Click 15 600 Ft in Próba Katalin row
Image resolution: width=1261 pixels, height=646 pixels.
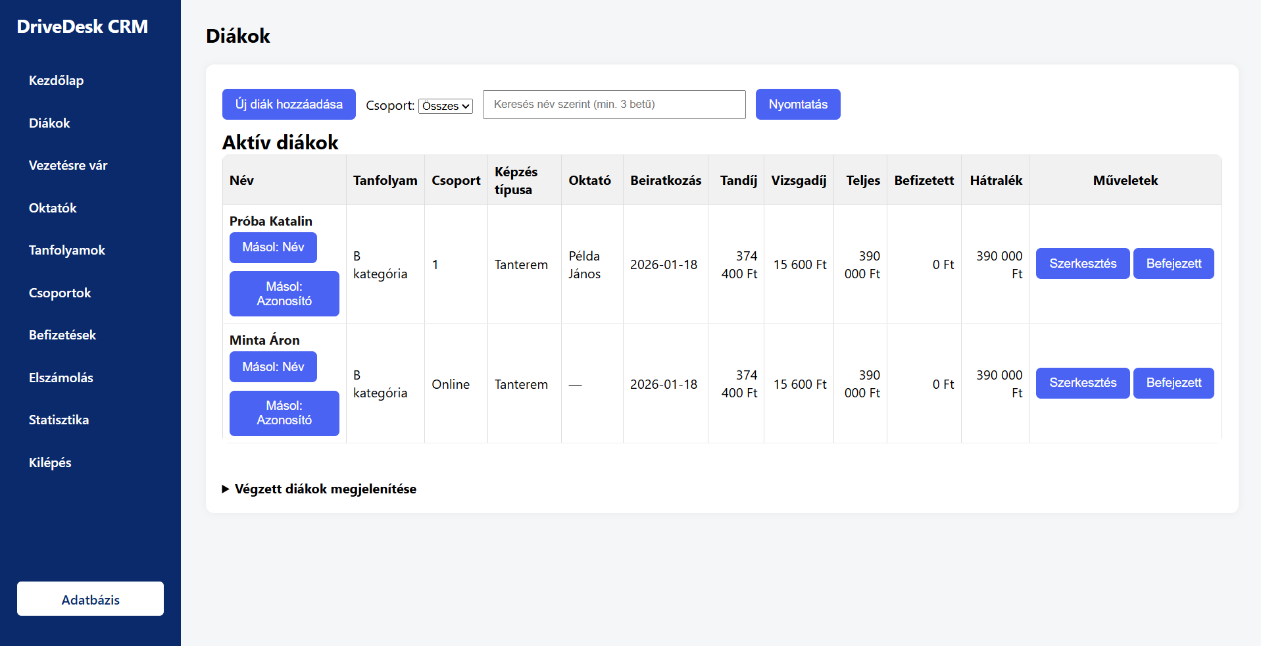800,264
